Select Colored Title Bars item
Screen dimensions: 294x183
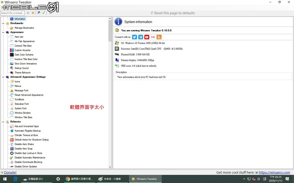point(23,46)
